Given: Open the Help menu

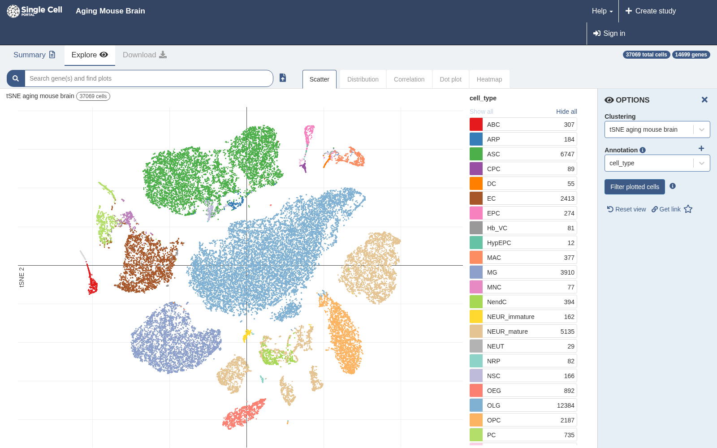Looking at the screenshot, I should click(602, 11).
